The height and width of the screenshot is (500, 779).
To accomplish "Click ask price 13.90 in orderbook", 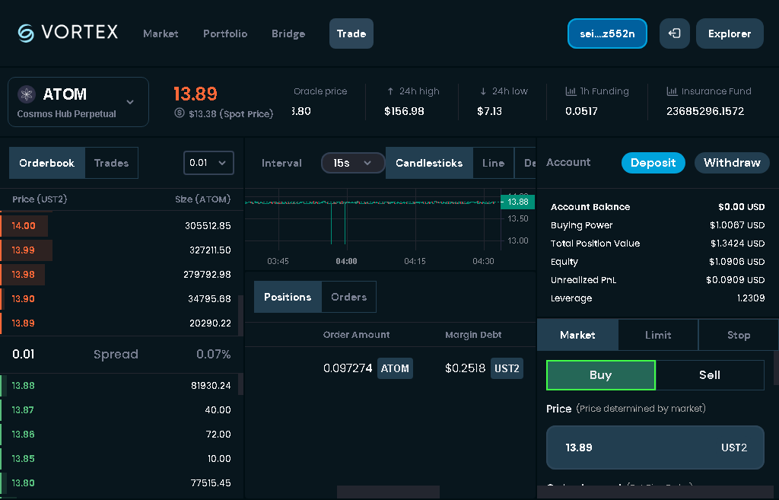I will (24, 299).
